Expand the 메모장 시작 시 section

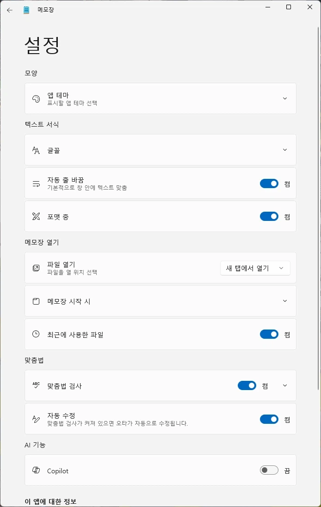[x=284, y=301]
